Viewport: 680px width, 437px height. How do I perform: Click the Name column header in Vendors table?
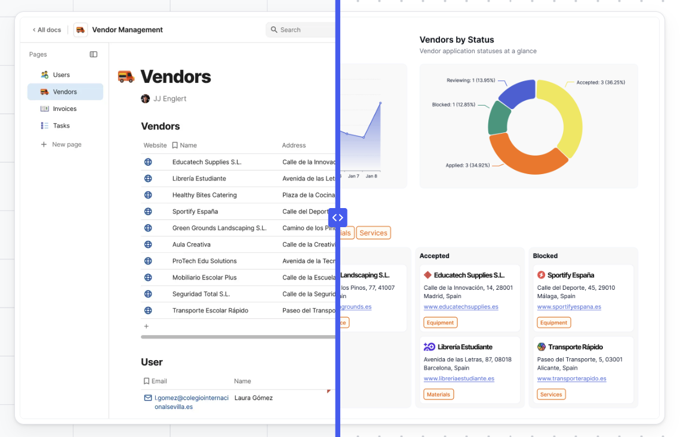(x=184, y=145)
